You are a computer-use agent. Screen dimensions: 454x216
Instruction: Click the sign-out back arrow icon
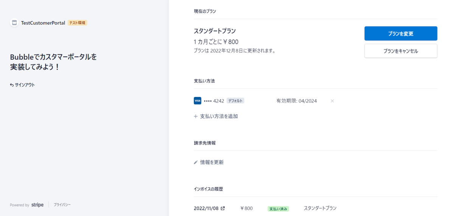click(12, 85)
